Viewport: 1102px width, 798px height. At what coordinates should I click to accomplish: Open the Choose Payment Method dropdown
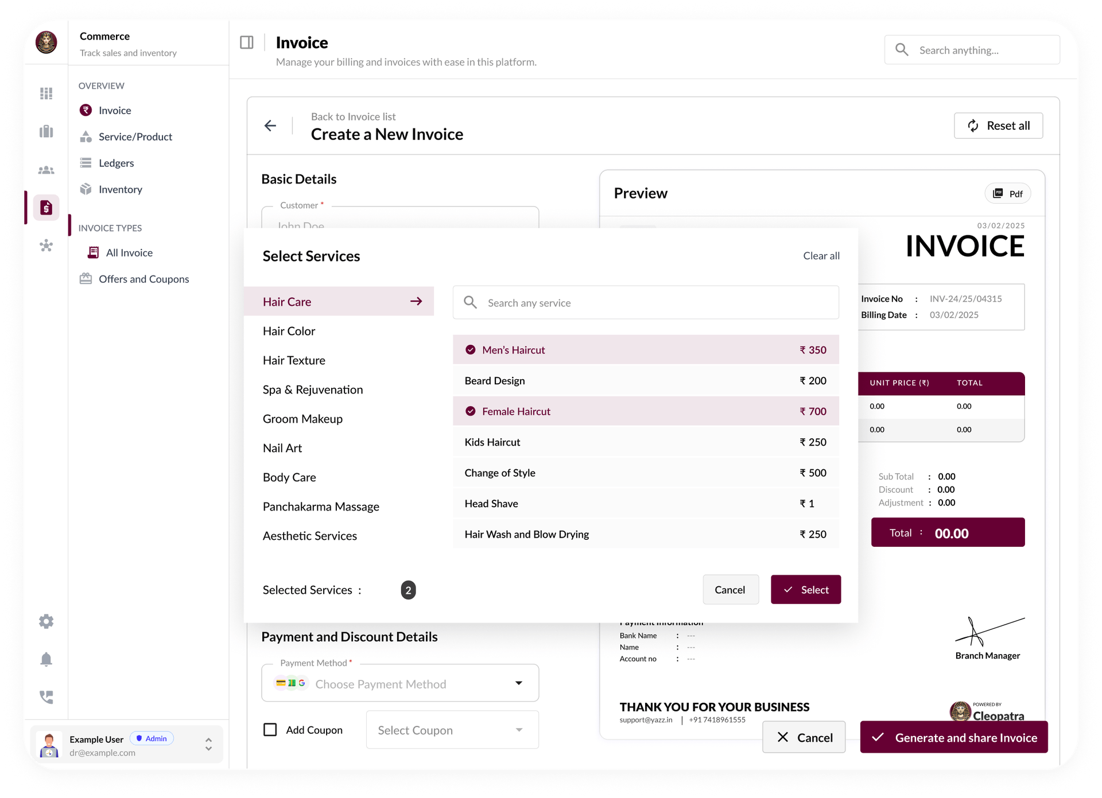pyautogui.click(x=399, y=683)
